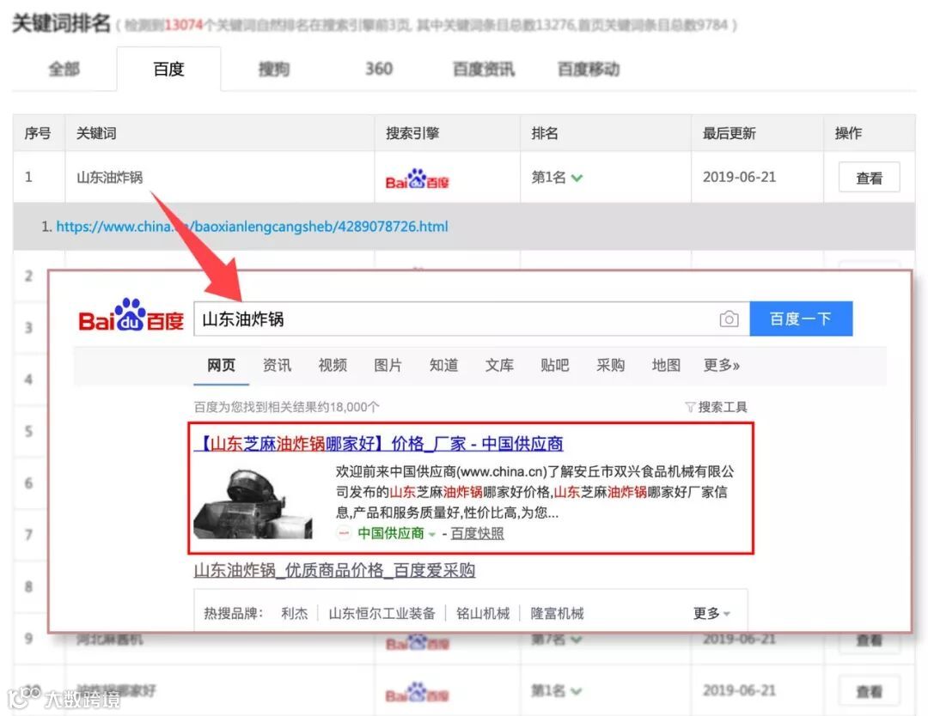Select the 百度 tab
The height and width of the screenshot is (716, 928).
click(x=168, y=70)
